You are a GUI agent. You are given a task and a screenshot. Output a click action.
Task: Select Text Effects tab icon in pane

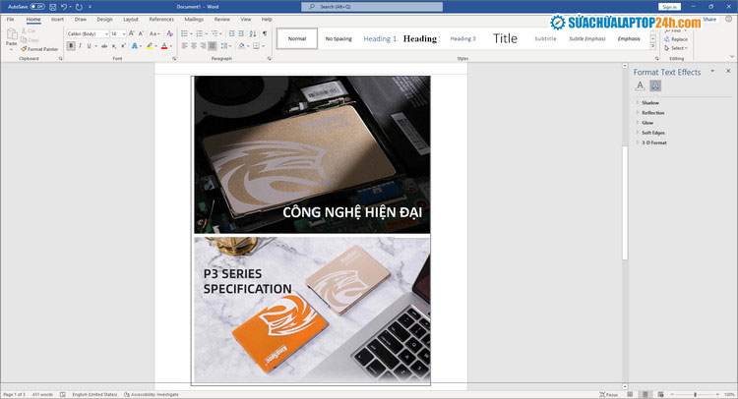point(655,85)
